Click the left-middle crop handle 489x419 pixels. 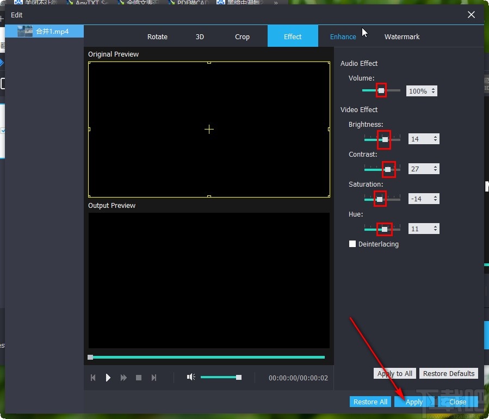tap(89, 129)
